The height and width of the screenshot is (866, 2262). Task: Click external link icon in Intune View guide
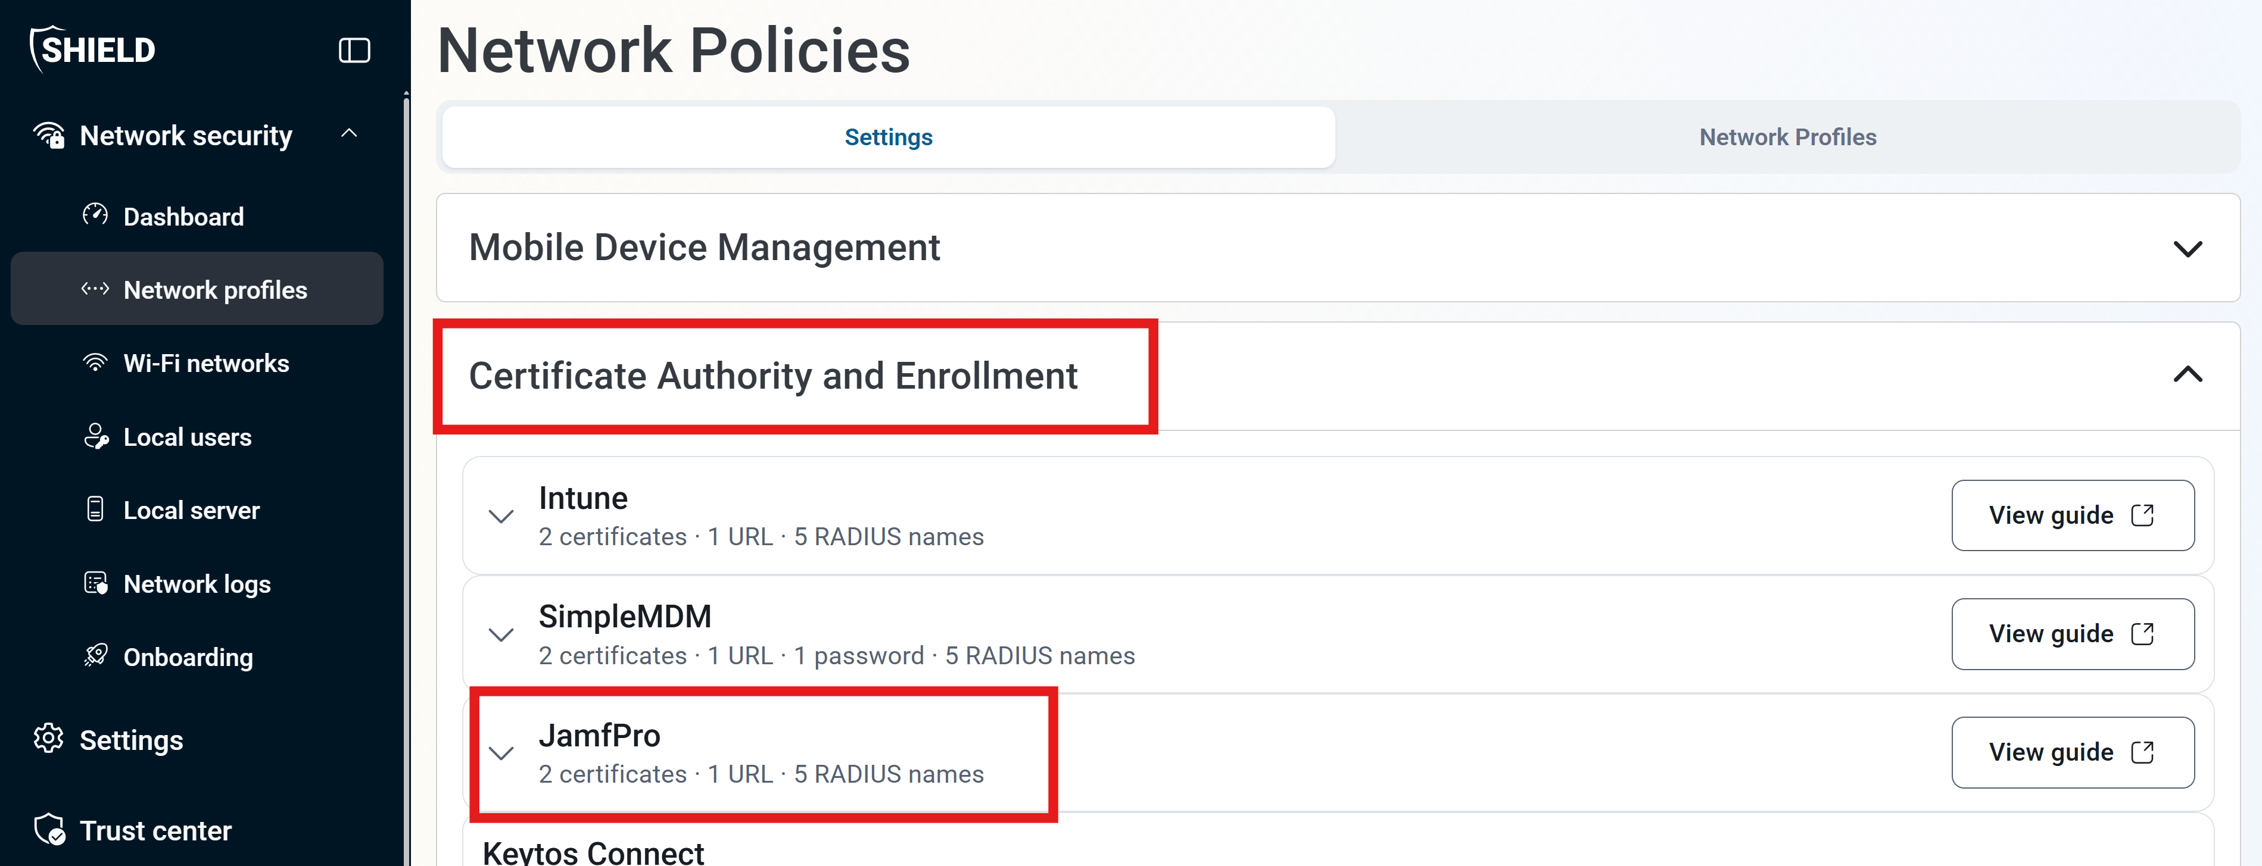tap(2142, 515)
